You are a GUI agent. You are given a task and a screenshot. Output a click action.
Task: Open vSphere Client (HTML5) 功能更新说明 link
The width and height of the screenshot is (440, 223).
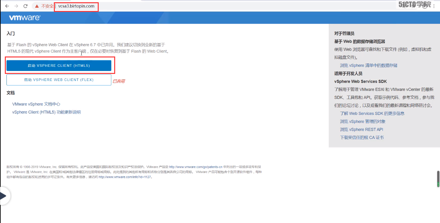[x=46, y=112]
